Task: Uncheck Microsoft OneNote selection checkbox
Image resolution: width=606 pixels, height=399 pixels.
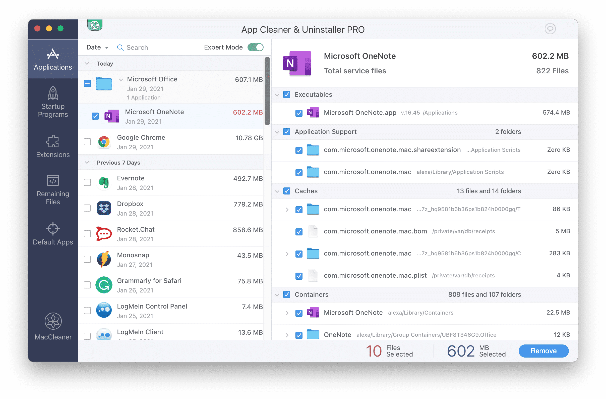Action: tap(95, 116)
